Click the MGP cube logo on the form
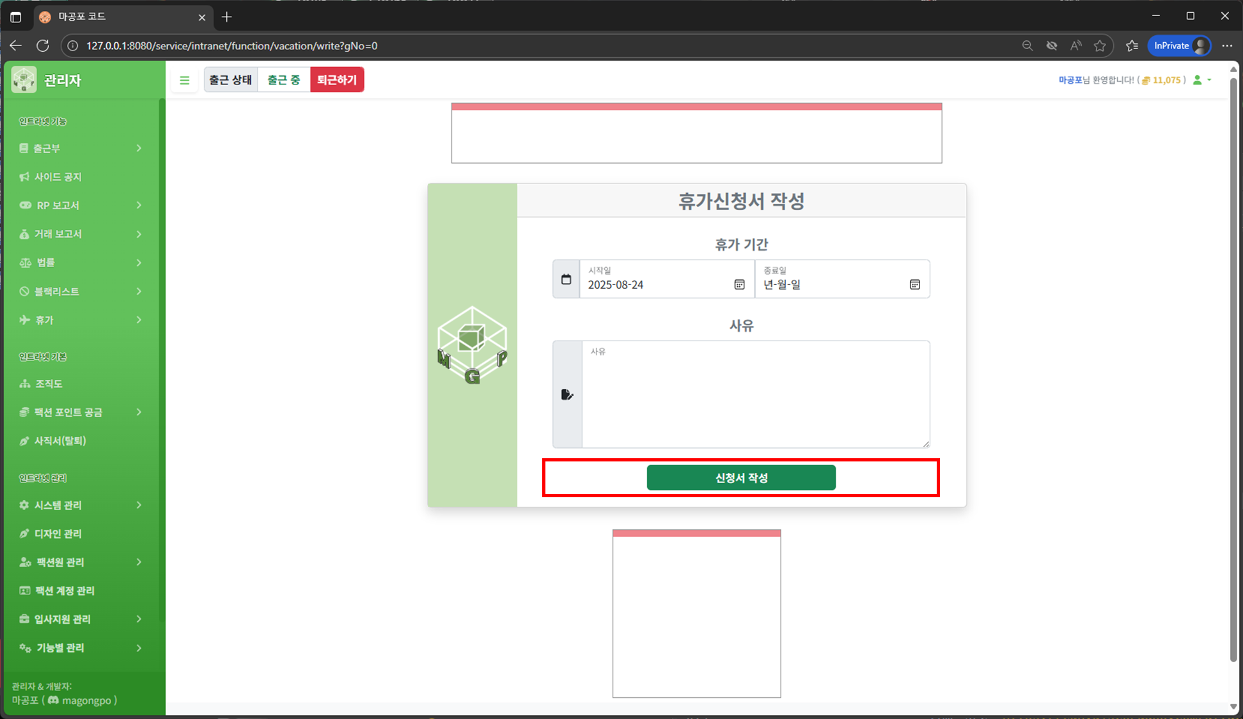Image resolution: width=1243 pixels, height=719 pixels. click(473, 346)
